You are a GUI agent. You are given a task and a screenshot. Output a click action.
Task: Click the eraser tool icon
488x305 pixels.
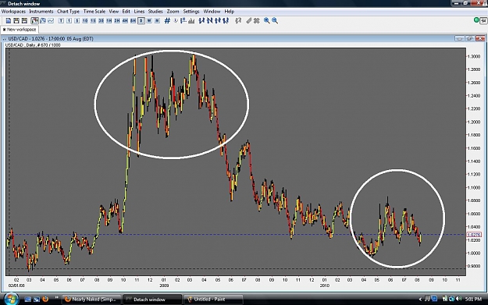[248, 21]
